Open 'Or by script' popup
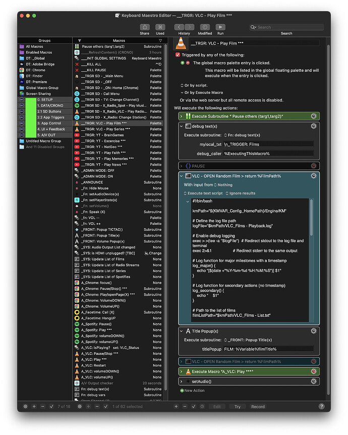This screenshot has width=348, height=435. click(194, 85)
